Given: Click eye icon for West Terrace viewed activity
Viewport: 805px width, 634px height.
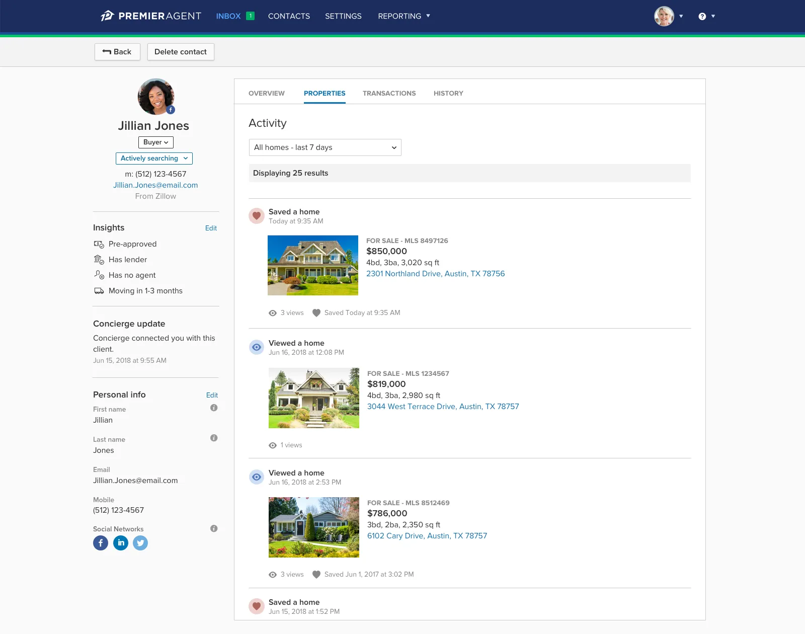Looking at the screenshot, I should click(257, 347).
